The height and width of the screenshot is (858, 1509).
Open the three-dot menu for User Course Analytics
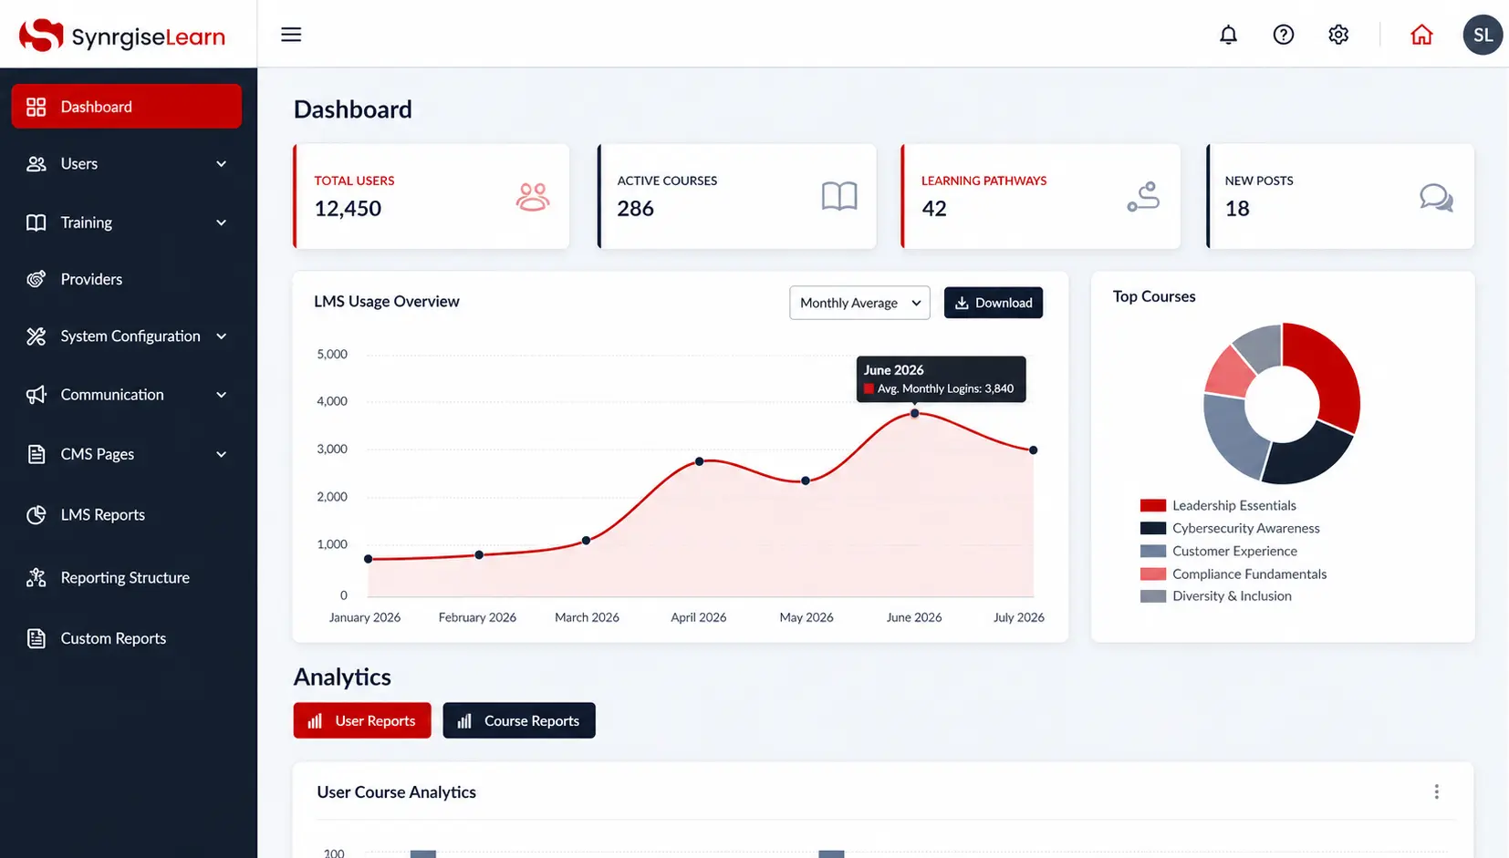(1436, 791)
